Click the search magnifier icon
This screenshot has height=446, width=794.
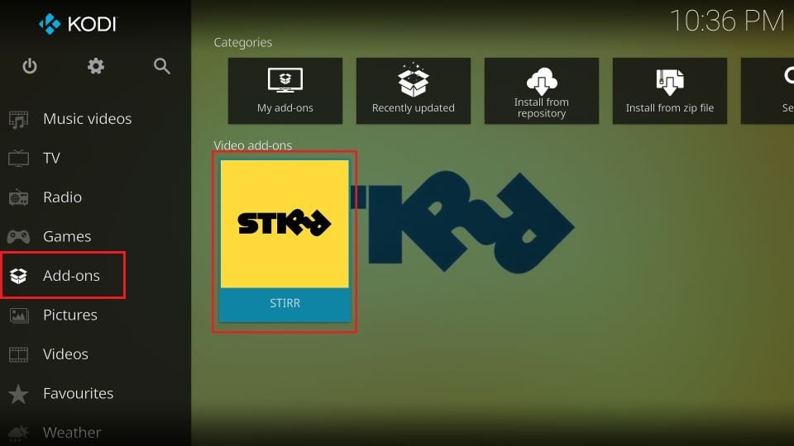click(x=161, y=66)
